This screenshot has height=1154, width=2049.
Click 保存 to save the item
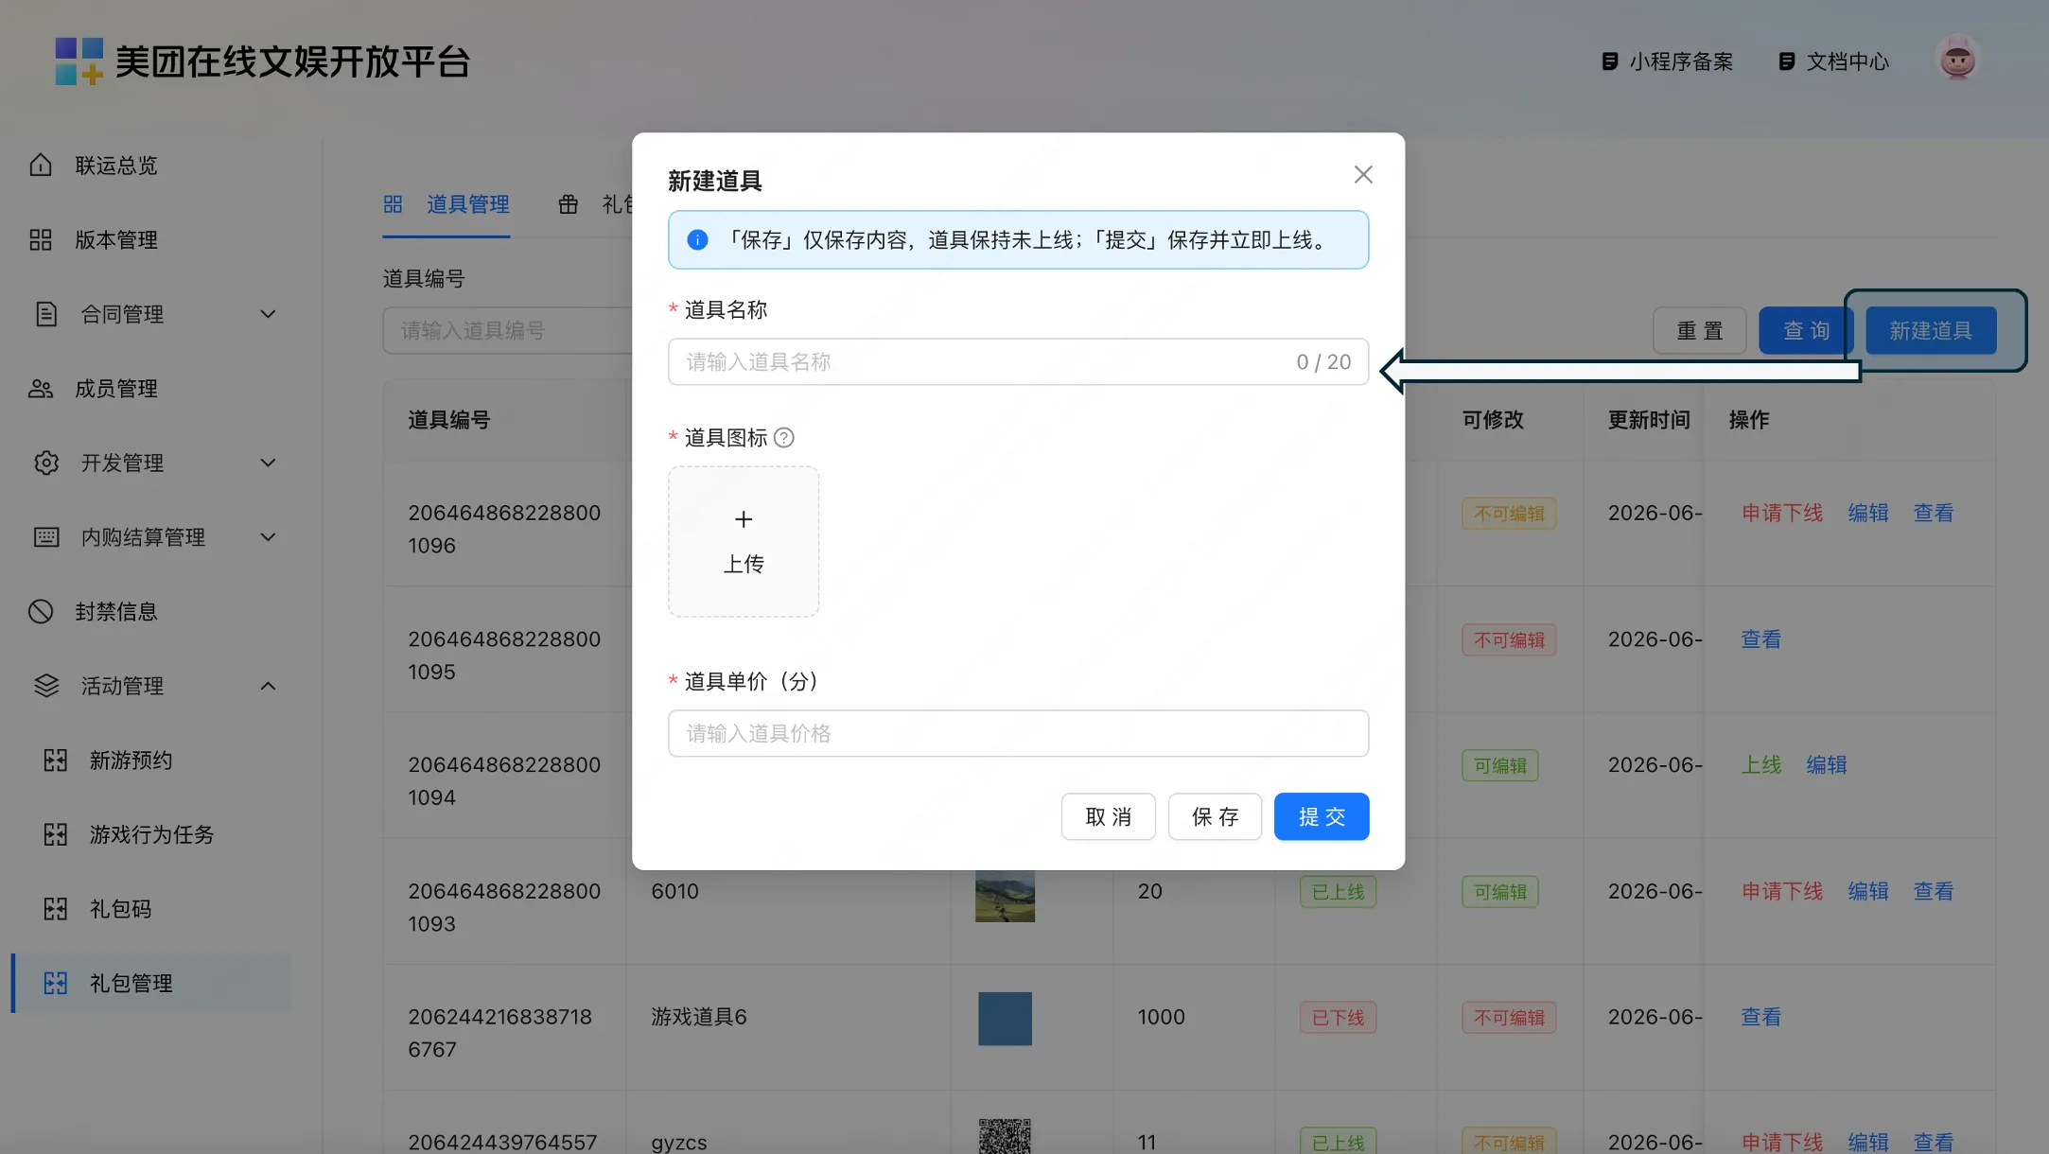point(1215,816)
